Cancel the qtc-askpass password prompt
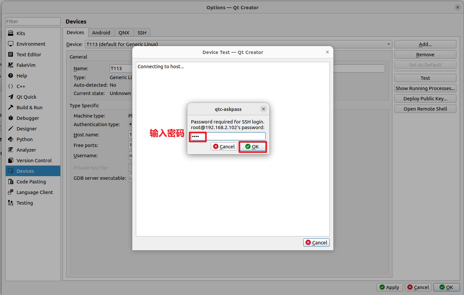Image resolution: width=464 pixels, height=295 pixels. (x=224, y=146)
